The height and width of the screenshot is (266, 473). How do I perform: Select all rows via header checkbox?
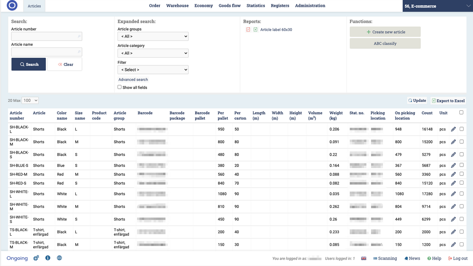click(x=461, y=112)
